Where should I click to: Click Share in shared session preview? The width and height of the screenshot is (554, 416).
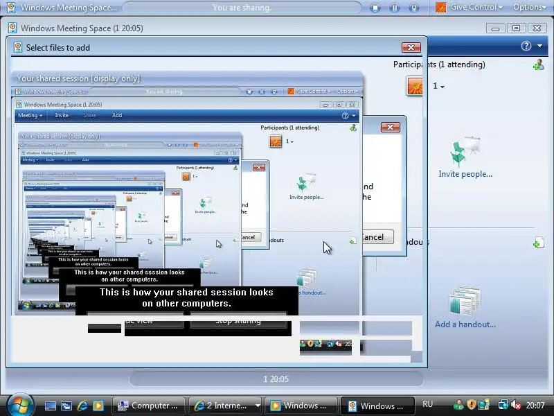90,115
